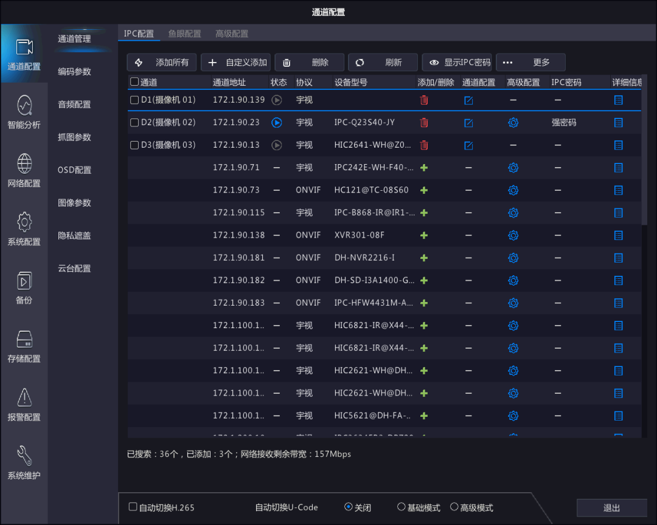Screen dimensions: 657x525
Task: Open 报警配置 sidebar section
Action: click(x=24, y=405)
